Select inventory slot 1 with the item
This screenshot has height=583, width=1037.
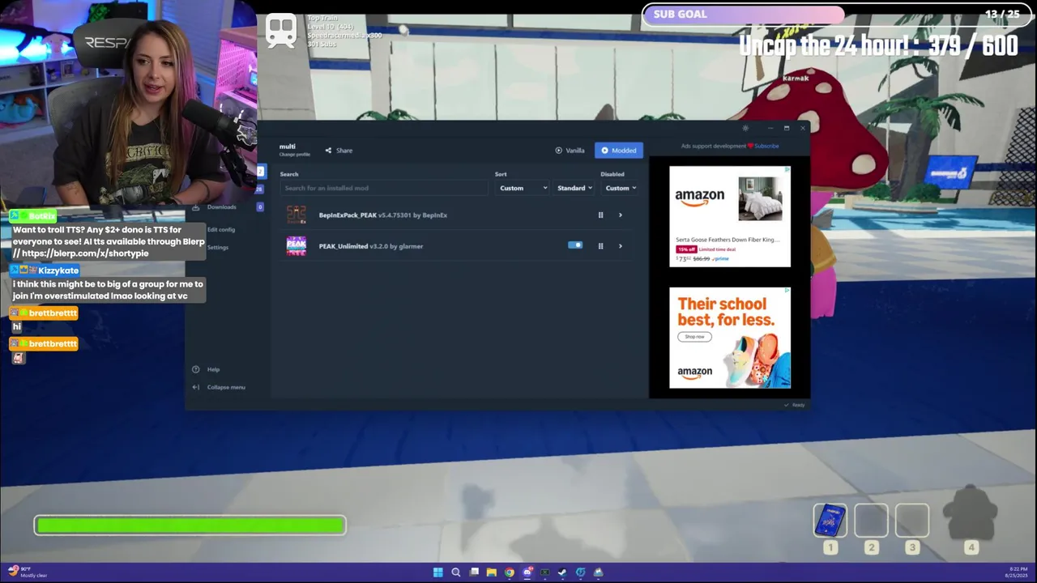tap(830, 521)
